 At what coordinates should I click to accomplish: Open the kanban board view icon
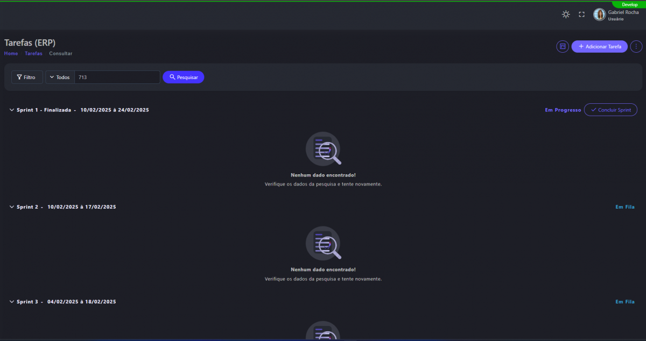[x=563, y=47]
